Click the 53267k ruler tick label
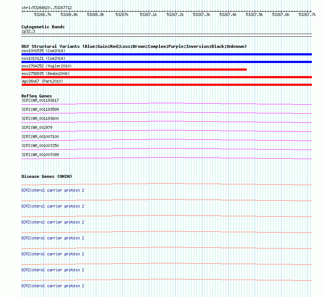Image resolution: width=322 pixels, height=297 pixels. (x=122, y=14)
